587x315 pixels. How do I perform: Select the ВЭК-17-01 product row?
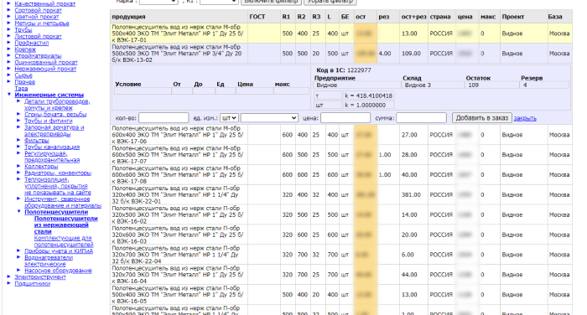coord(341,34)
